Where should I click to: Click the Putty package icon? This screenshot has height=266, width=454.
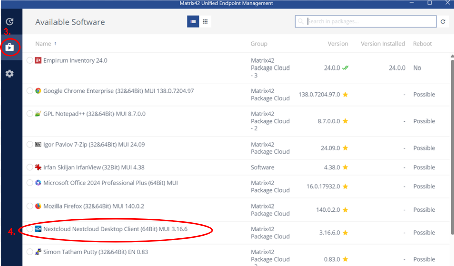(38, 252)
